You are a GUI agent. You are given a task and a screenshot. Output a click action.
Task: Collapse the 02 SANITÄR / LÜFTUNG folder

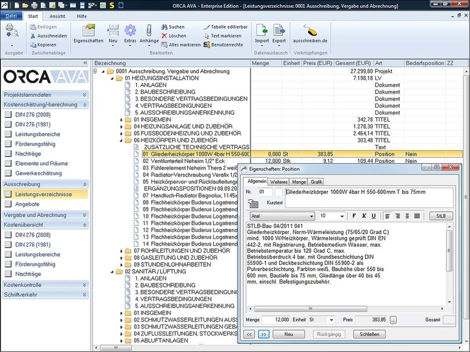point(112,272)
